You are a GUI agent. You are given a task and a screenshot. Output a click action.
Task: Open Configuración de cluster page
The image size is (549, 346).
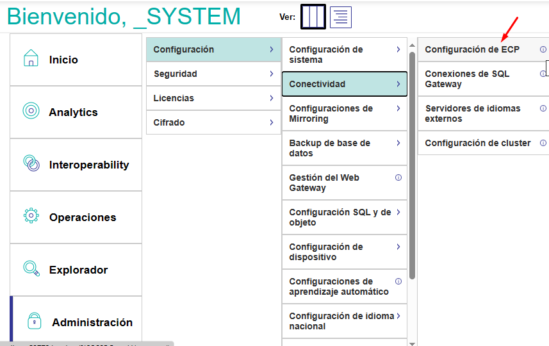point(477,143)
